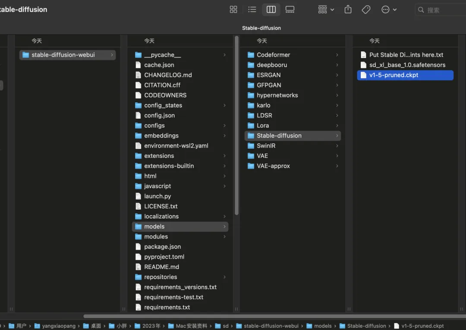Click the SwinIR folder icon
This screenshot has height=330, width=466.
[x=251, y=146]
